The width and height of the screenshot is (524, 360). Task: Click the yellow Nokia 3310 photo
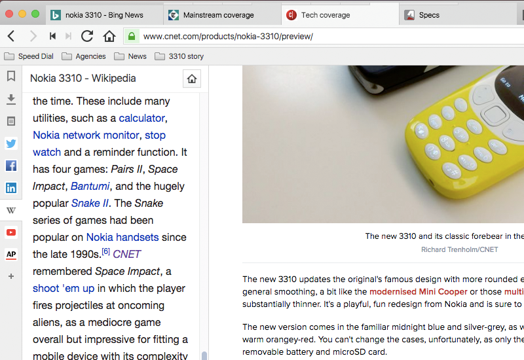pos(383,144)
